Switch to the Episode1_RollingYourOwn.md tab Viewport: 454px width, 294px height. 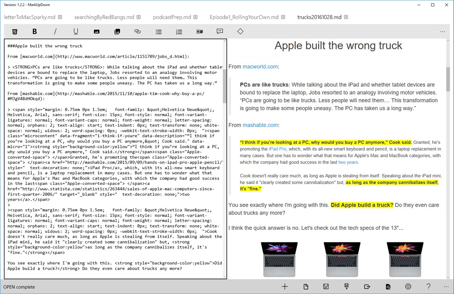(244, 17)
